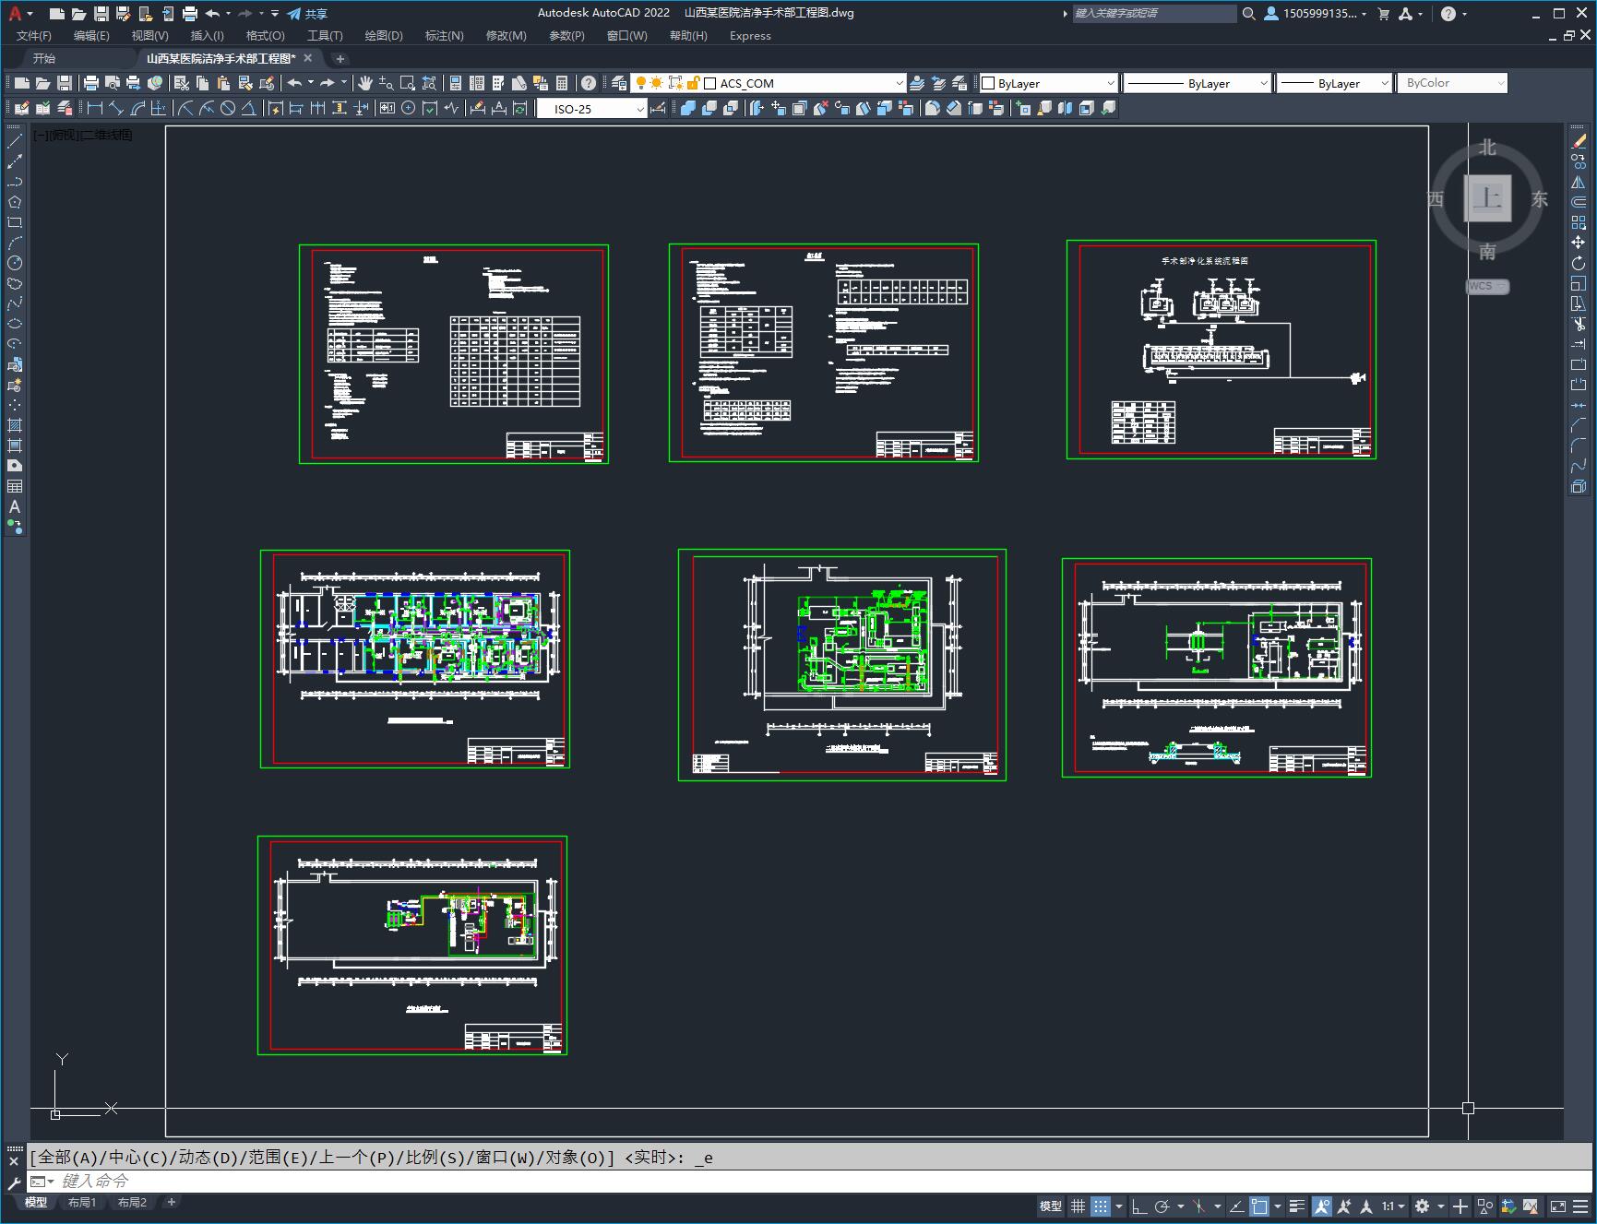
Task: Click the Clean Screen icon in status bar
Action: (1557, 1206)
